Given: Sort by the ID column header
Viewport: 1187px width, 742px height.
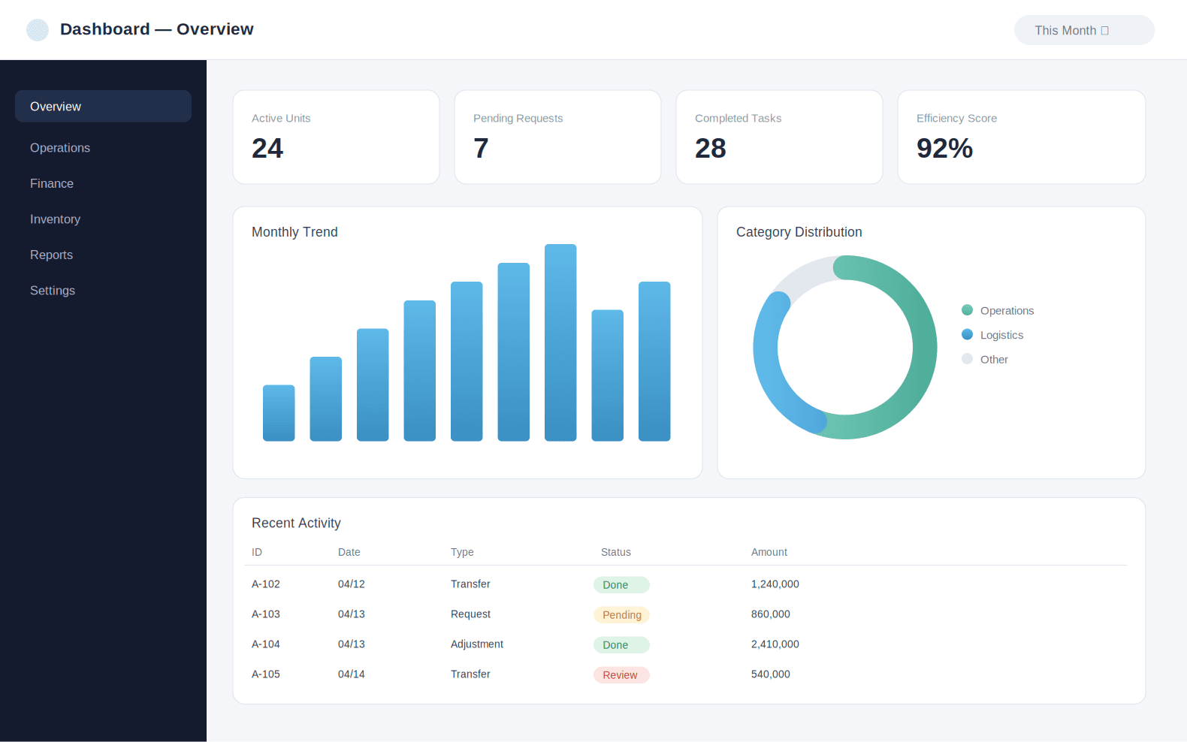Looking at the screenshot, I should point(257,552).
